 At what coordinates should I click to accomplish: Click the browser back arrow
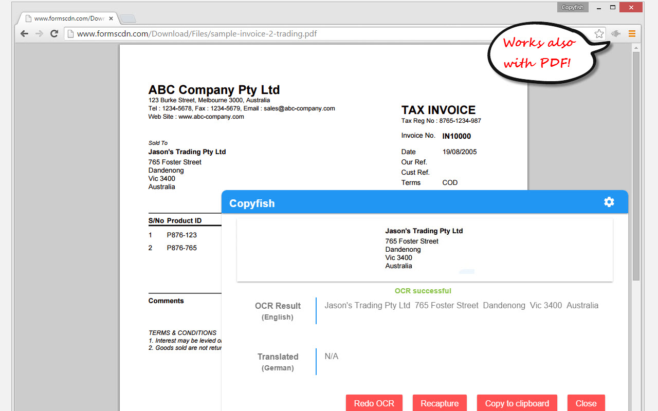coord(24,34)
